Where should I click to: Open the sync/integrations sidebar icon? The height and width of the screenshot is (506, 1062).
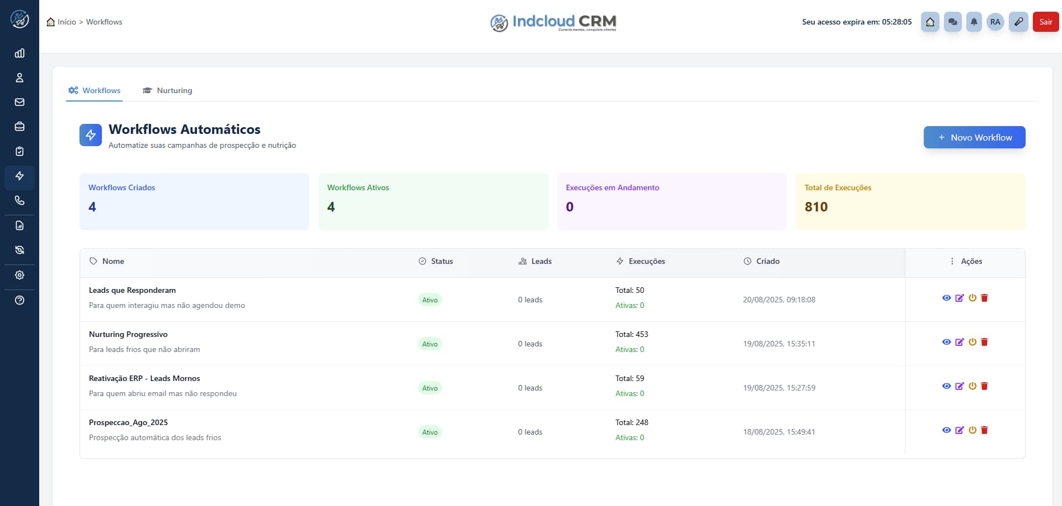click(20, 249)
